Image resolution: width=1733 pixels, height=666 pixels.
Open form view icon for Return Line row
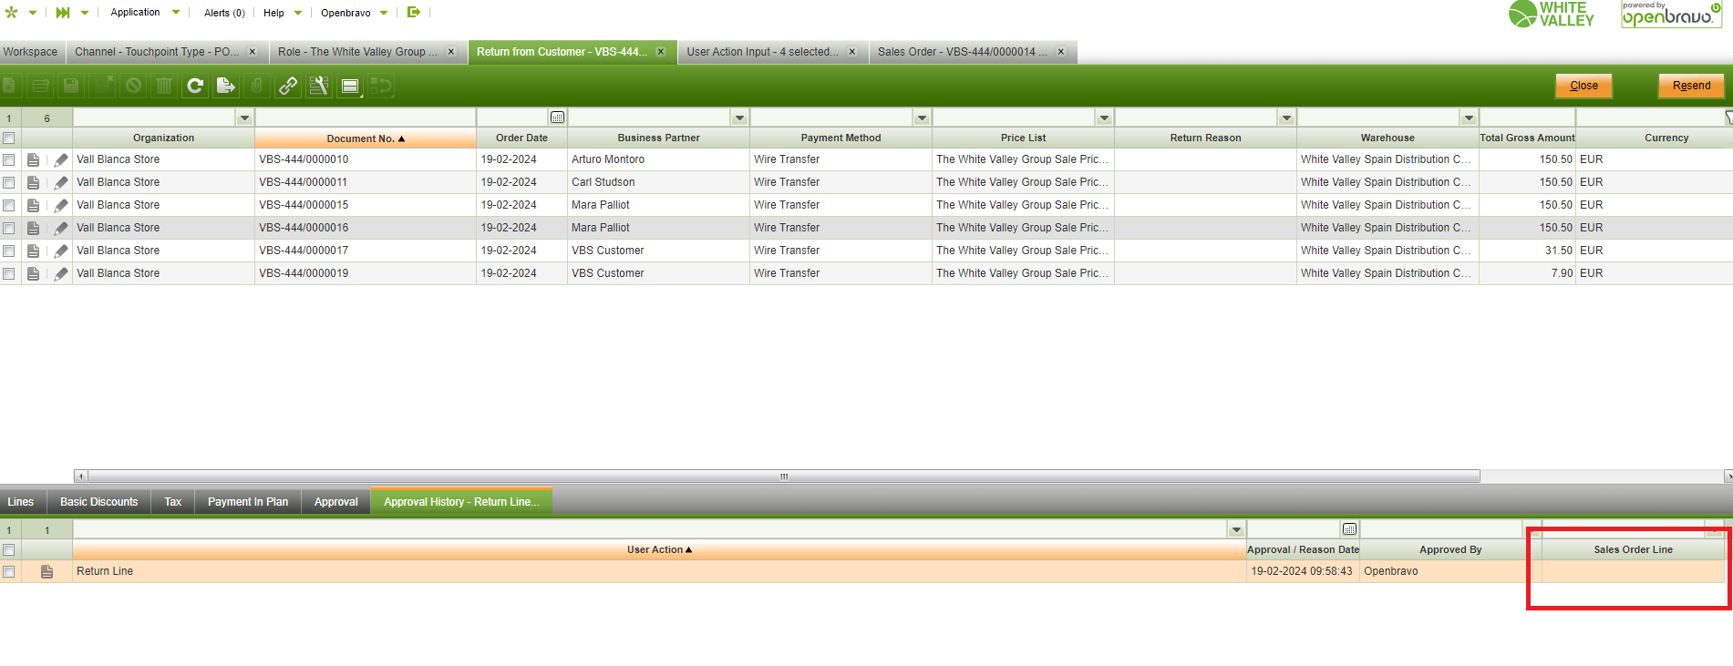click(47, 571)
